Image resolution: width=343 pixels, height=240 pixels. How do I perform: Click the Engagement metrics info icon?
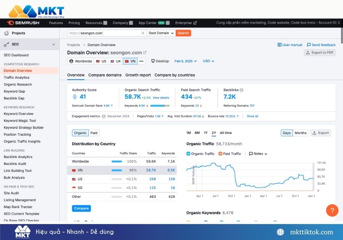pyautogui.click(x=104, y=116)
